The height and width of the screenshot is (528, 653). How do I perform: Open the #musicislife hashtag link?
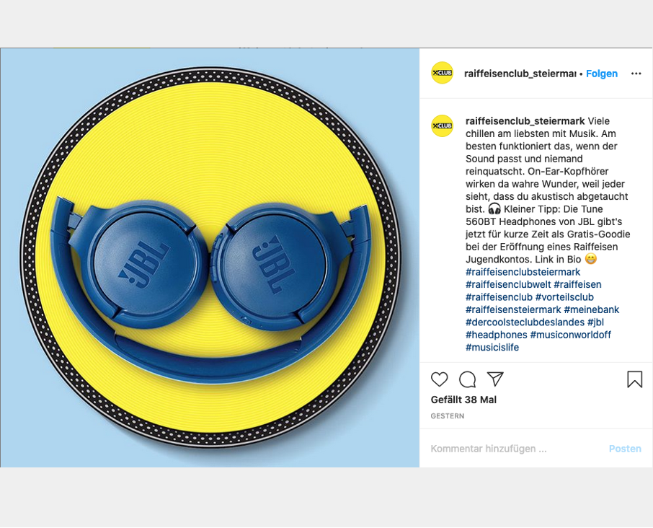click(492, 347)
